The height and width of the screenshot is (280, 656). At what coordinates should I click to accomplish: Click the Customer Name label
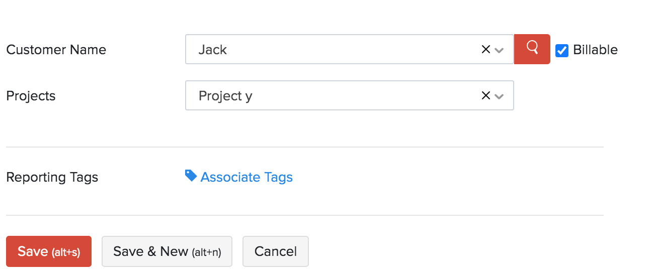point(56,50)
